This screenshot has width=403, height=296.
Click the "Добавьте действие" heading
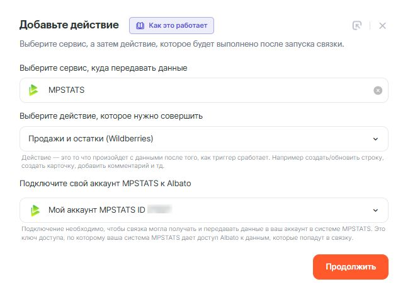pyautogui.click(x=69, y=25)
